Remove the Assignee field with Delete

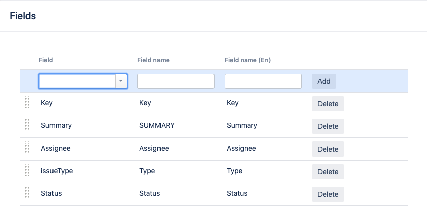[x=328, y=149]
